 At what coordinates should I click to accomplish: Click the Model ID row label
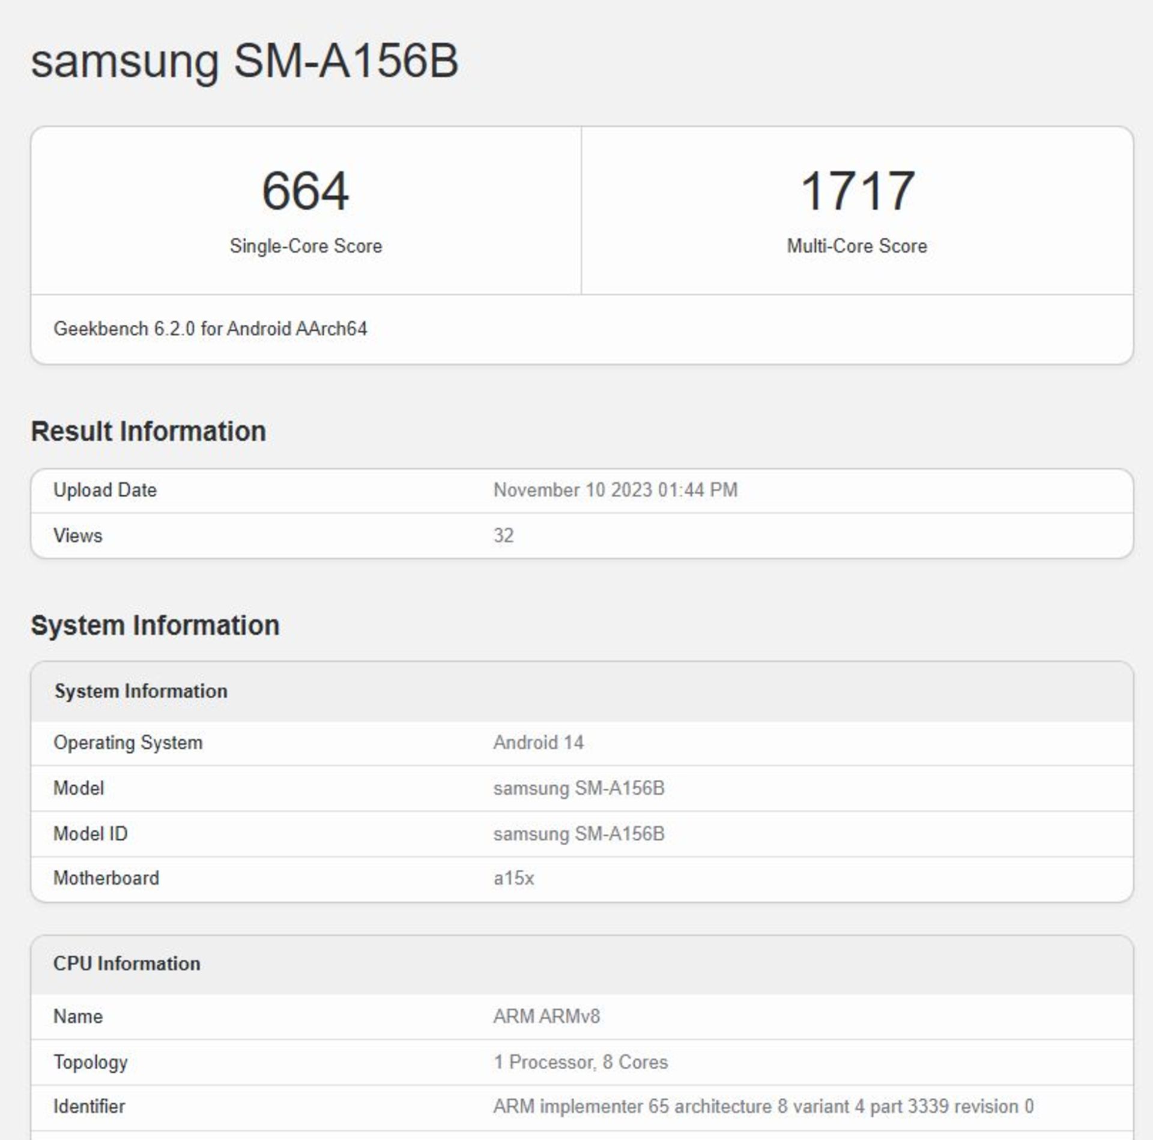[91, 834]
